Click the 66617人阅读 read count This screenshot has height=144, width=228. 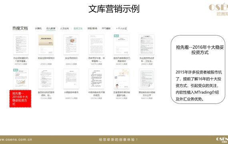147,98
